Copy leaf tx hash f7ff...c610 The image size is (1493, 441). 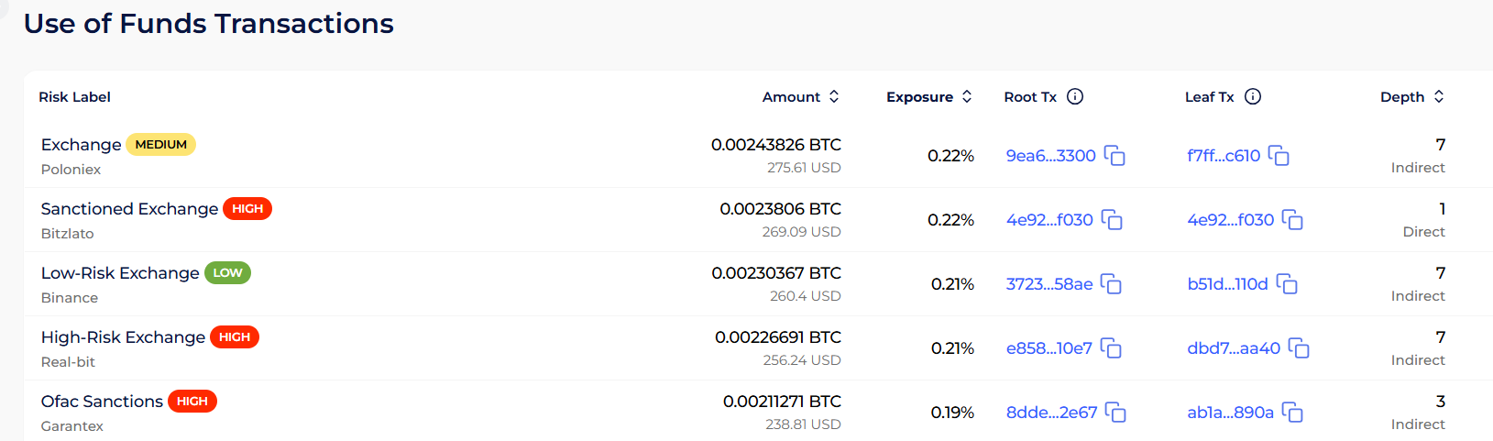coord(1279,156)
